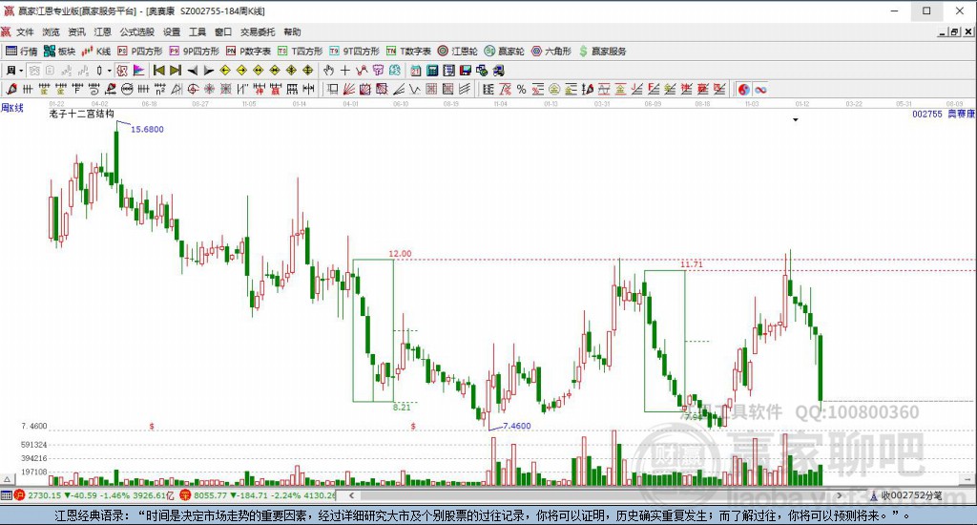
Task: Launch the 江恩轮 Gann wheel
Action: [457, 52]
